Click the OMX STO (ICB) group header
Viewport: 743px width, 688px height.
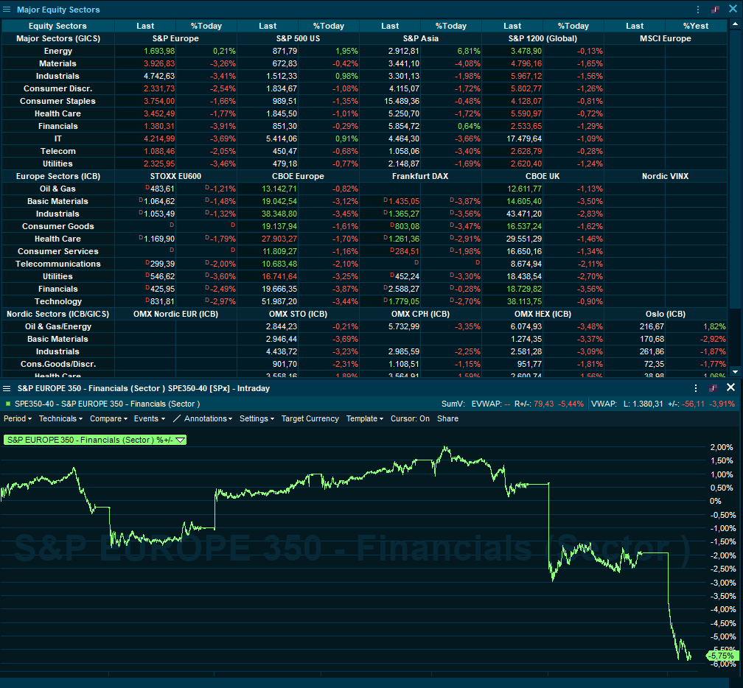[x=298, y=314]
